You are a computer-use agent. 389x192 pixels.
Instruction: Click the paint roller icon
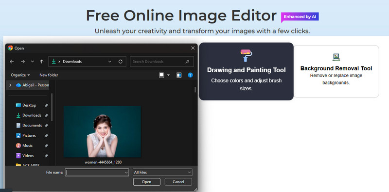click(246, 55)
